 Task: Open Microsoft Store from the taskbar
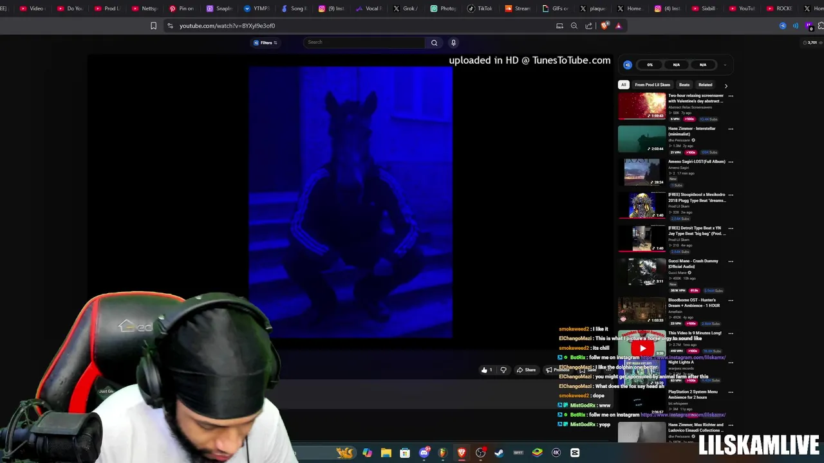coord(405,453)
